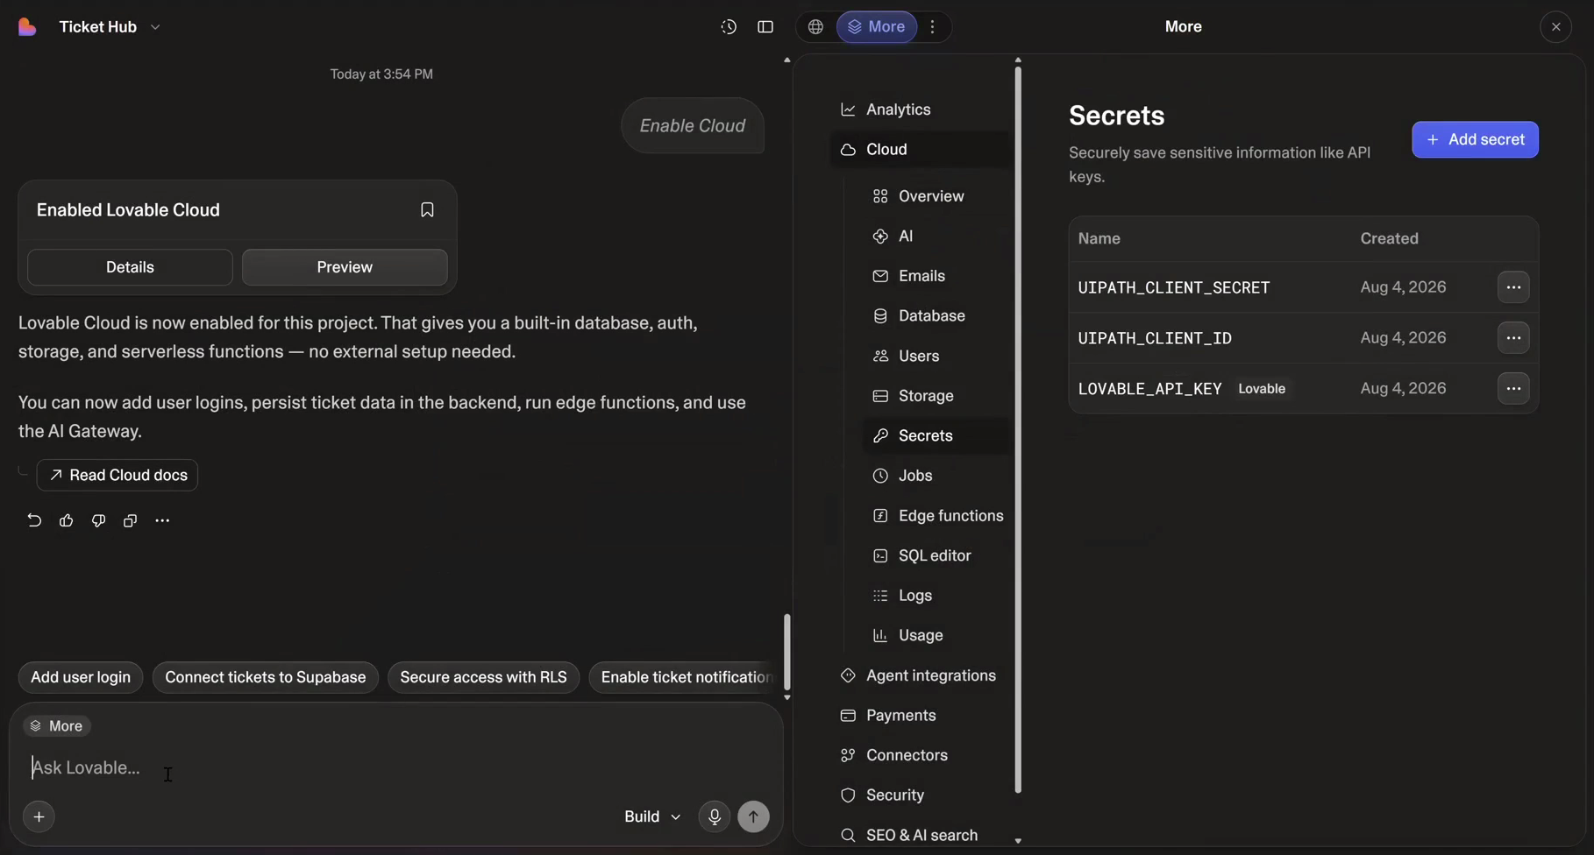The image size is (1594, 855).
Task: Open the Ticket Hub project dropdown
Action: [110, 27]
